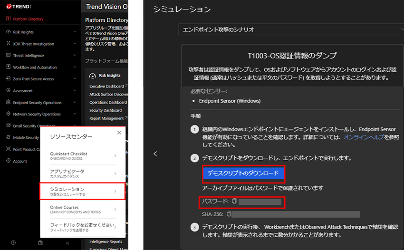Viewport: 404px width, 250px height.
Task: Open Security Dashboard link
Action: pos(106,110)
